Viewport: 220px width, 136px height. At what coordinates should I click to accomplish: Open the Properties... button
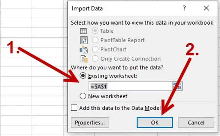[90, 123]
